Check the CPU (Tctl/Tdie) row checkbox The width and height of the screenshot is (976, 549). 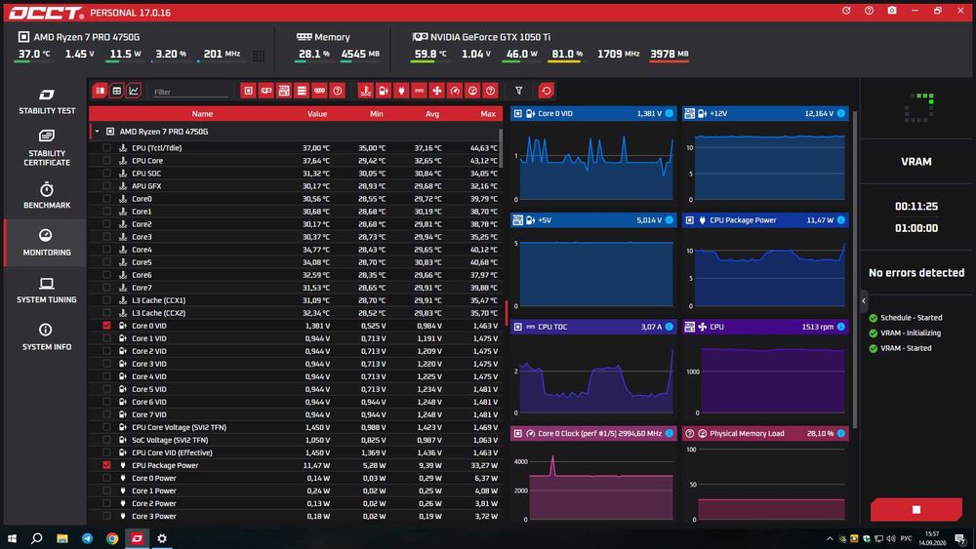pyautogui.click(x=106, y=148)
